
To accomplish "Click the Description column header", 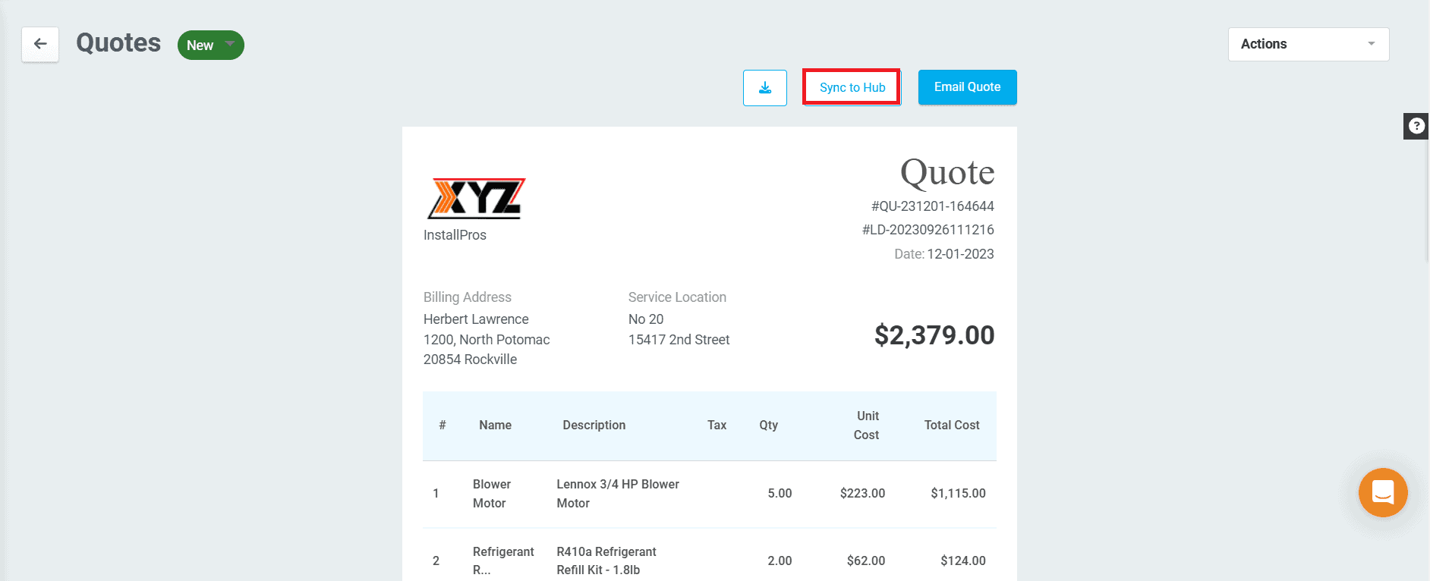I will click(x=594, y=426).
